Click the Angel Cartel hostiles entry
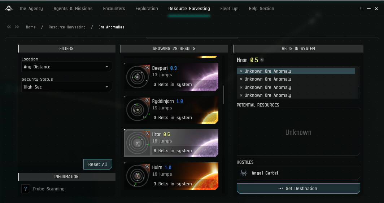 [298, 172]
